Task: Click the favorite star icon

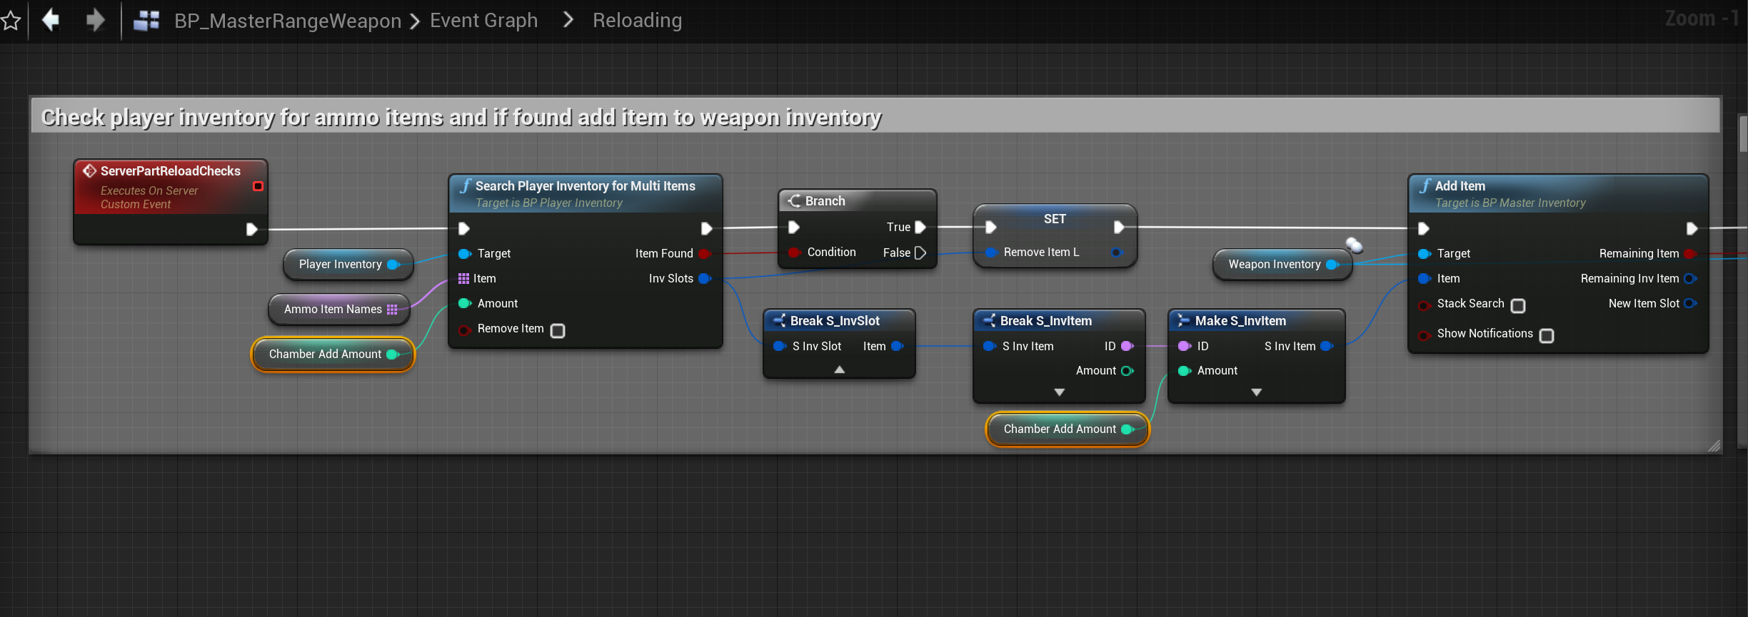Action: pyautogui.click(x=10, y=20)
